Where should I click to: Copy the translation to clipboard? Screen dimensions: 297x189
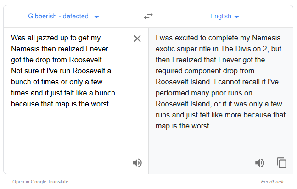click(281, 163)
